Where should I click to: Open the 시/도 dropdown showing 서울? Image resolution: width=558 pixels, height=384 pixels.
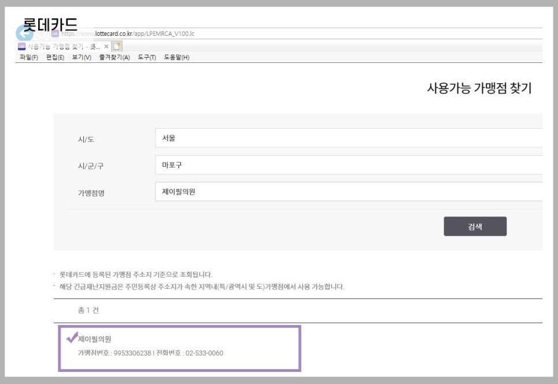coord(349,138)
